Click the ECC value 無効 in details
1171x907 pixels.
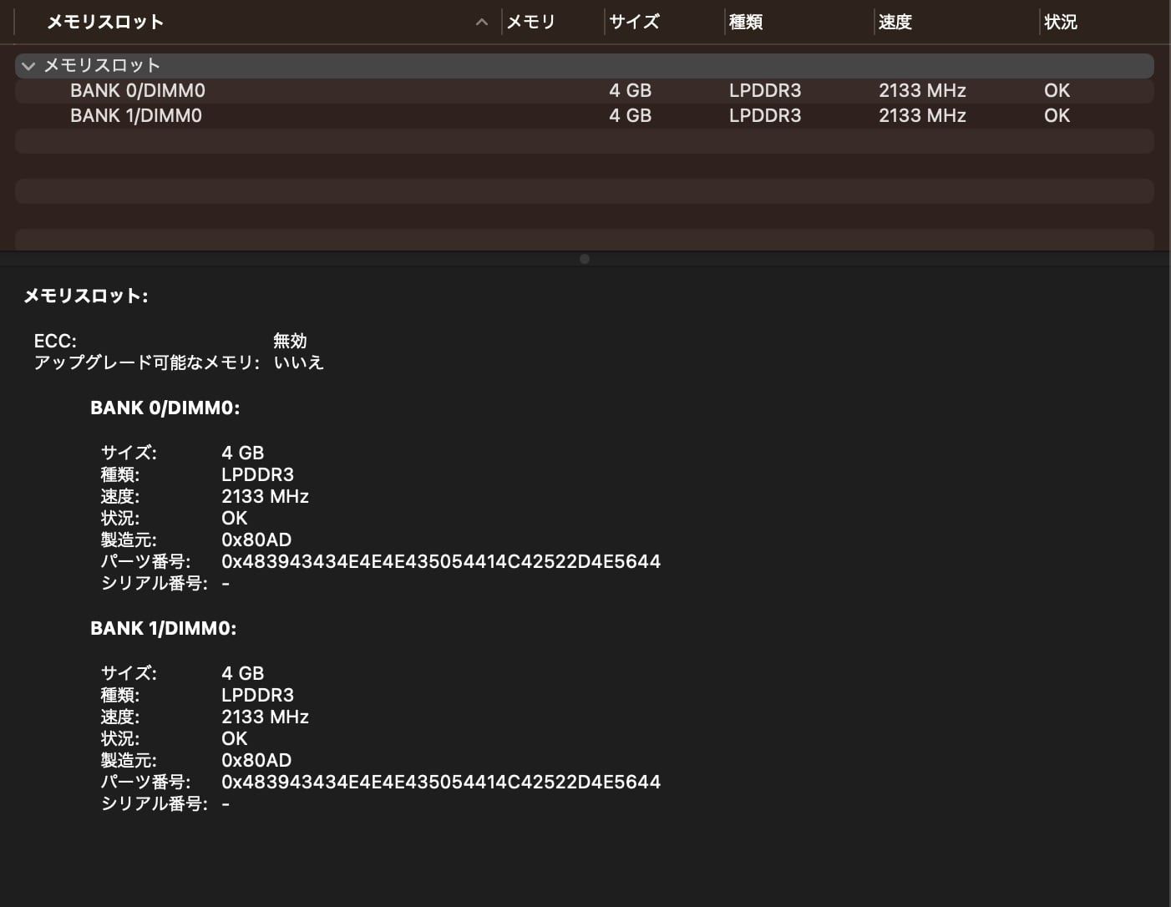click(x=290, y=341)
